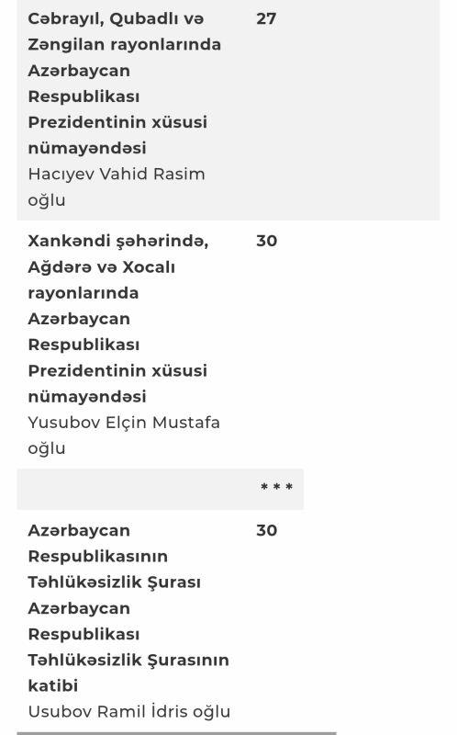
Task: Click the text Ağdərə və Xocalı
Action: [101, 267]
